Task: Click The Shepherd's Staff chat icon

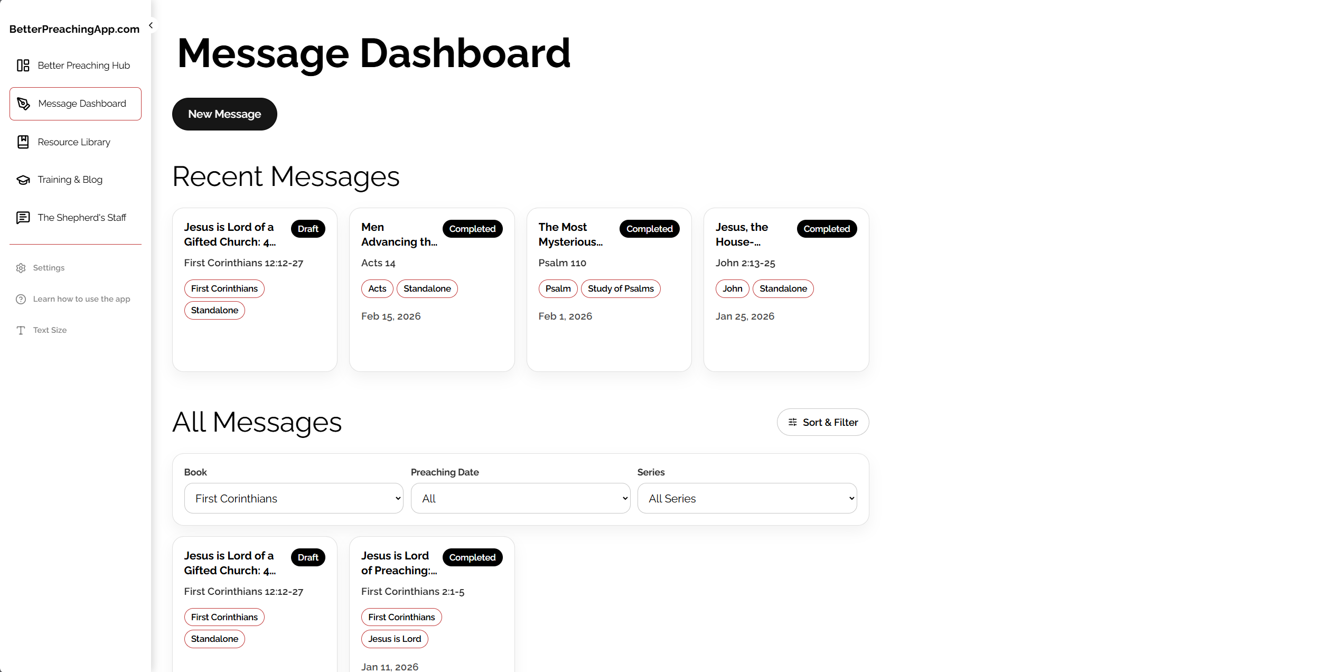Action: [x=23, y=218]
